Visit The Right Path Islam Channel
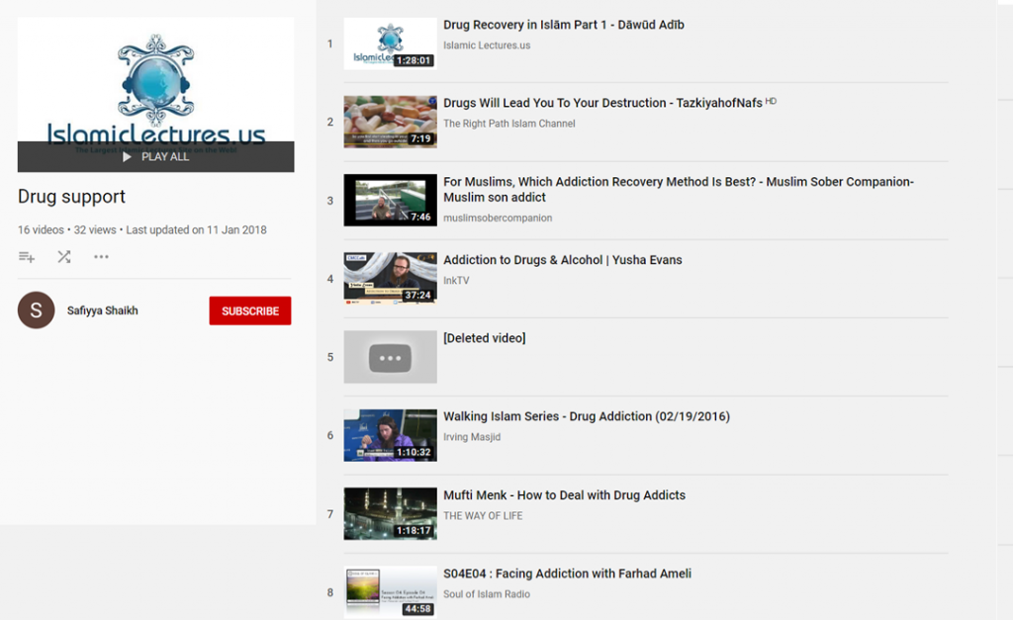 (509, 124)
